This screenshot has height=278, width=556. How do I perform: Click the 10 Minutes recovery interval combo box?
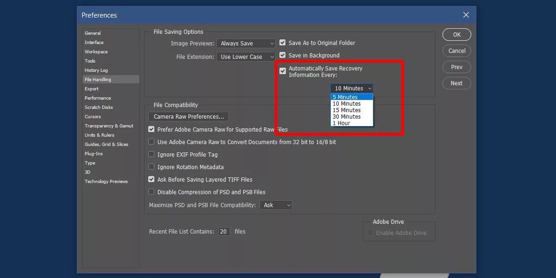(352, 88)
